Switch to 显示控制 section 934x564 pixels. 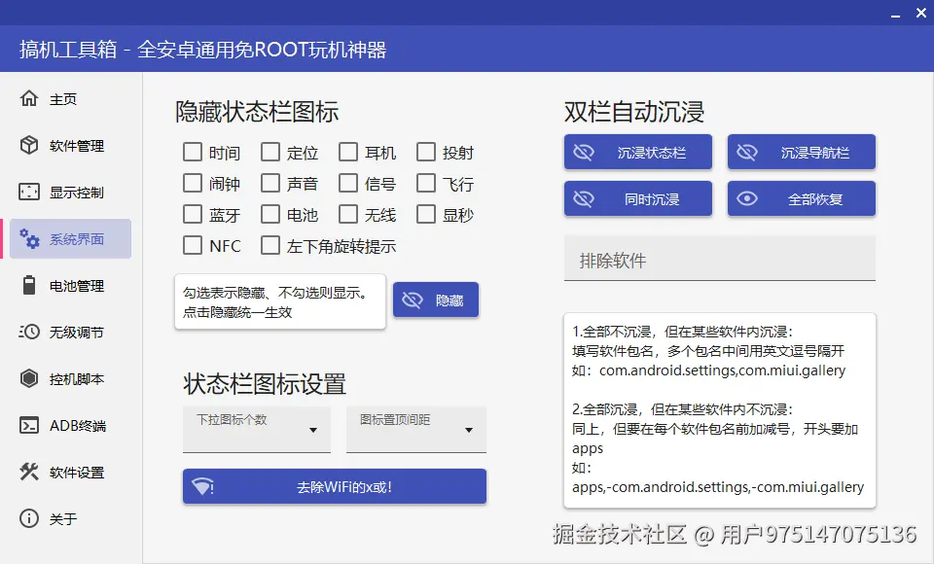point(70,192)
